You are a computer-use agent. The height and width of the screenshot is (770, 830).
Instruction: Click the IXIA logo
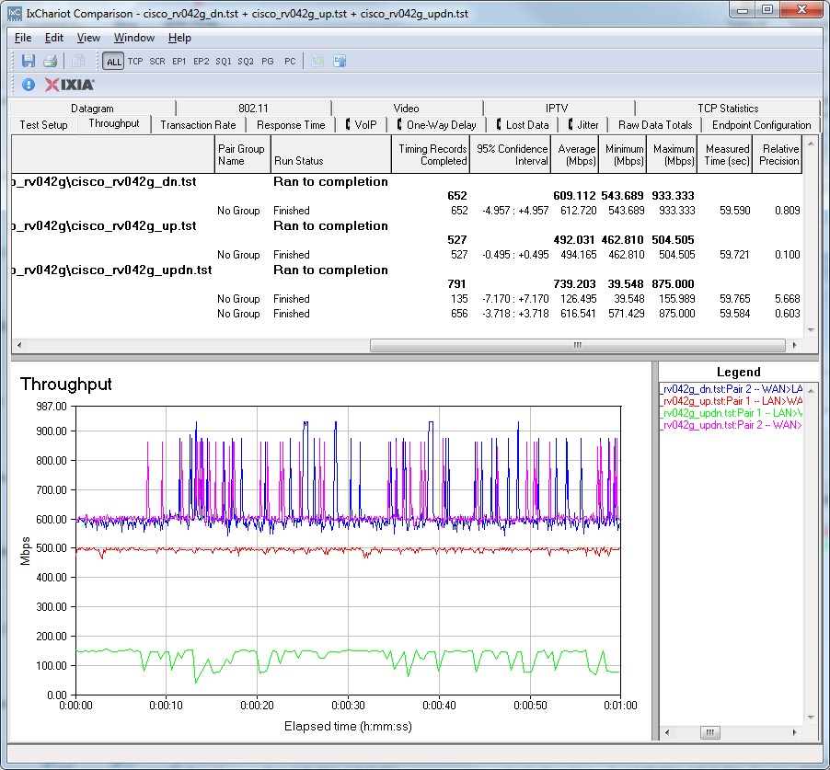click(69, 85)
